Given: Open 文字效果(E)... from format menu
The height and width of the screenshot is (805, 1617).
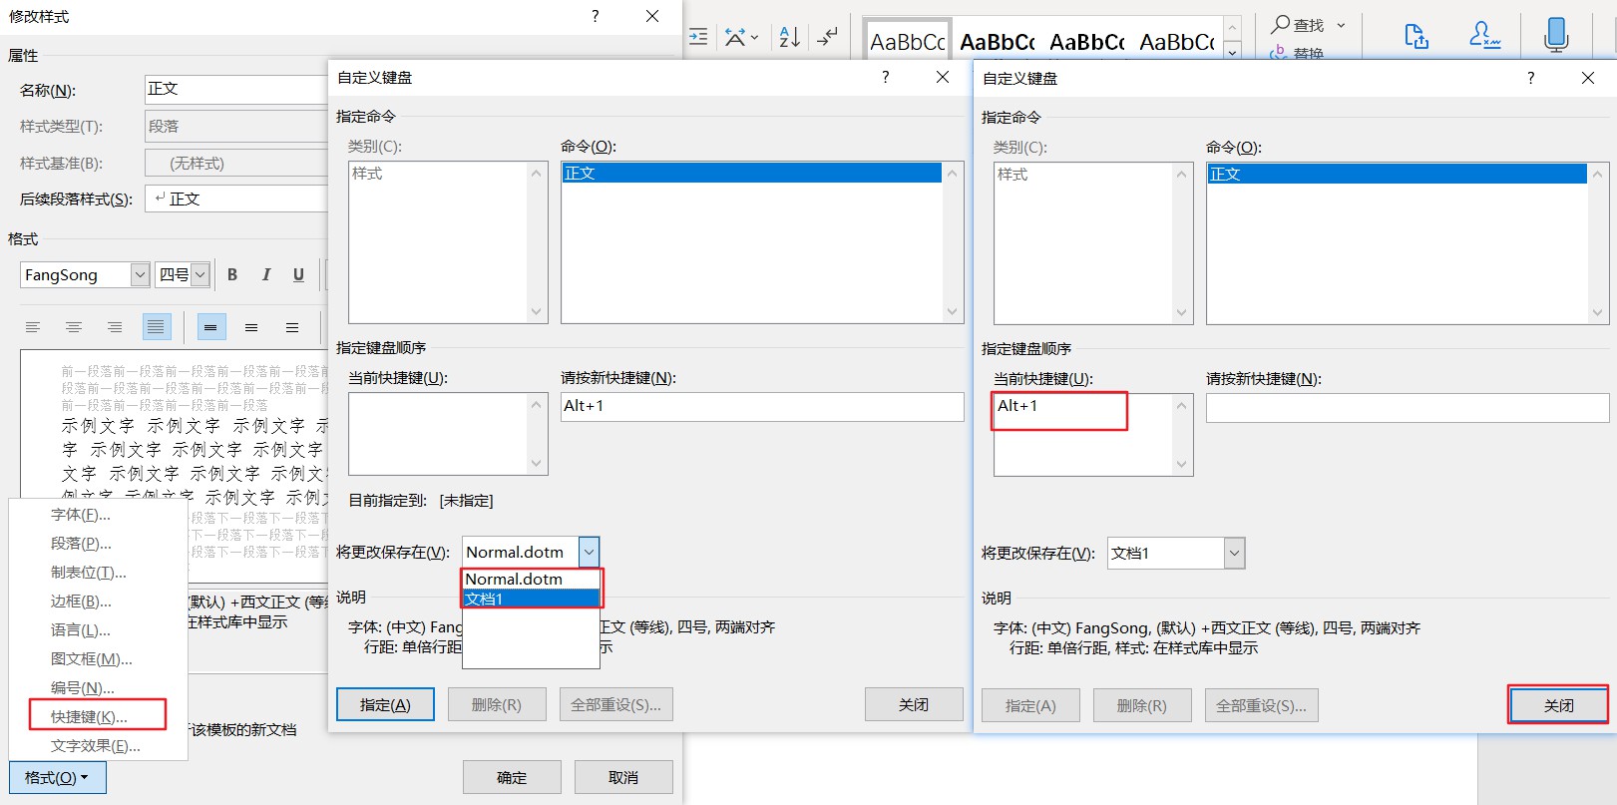Looking at the screenshot, I should tap(96, 746).
